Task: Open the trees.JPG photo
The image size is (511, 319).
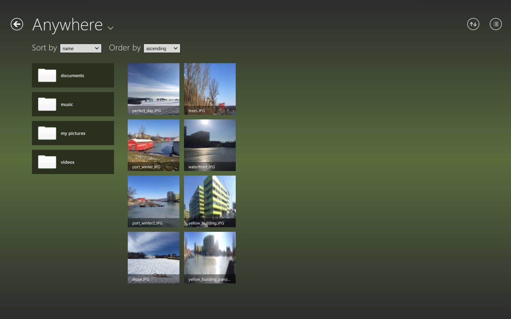Action: coord(210,89)
